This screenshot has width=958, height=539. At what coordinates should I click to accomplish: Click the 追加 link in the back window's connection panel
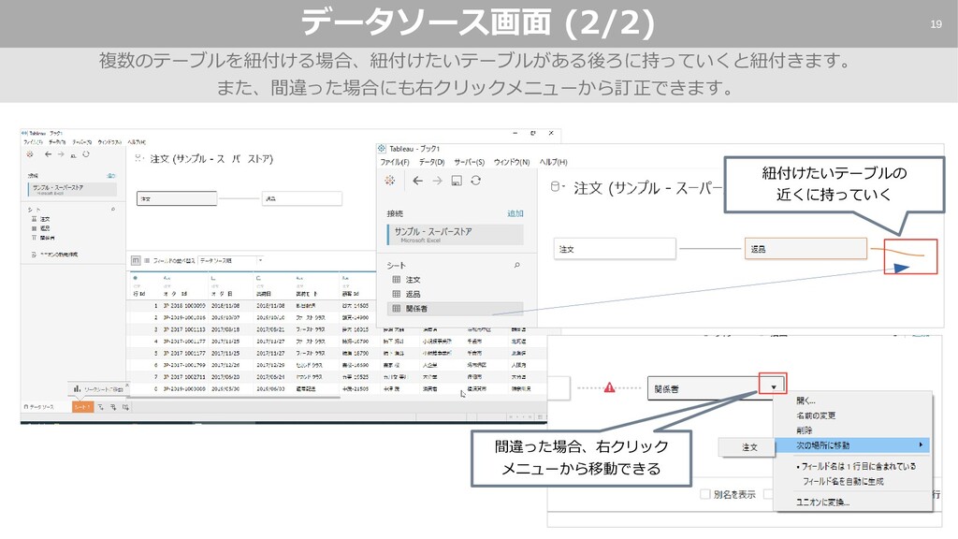pos(110,175)
